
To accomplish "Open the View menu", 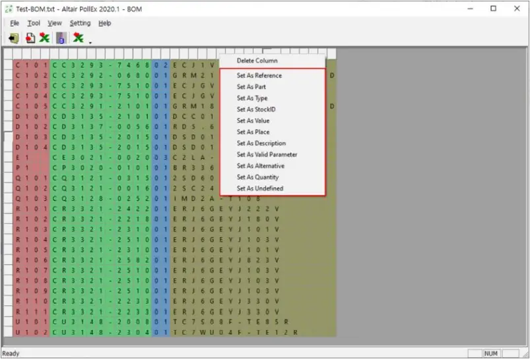I will 55,23.
